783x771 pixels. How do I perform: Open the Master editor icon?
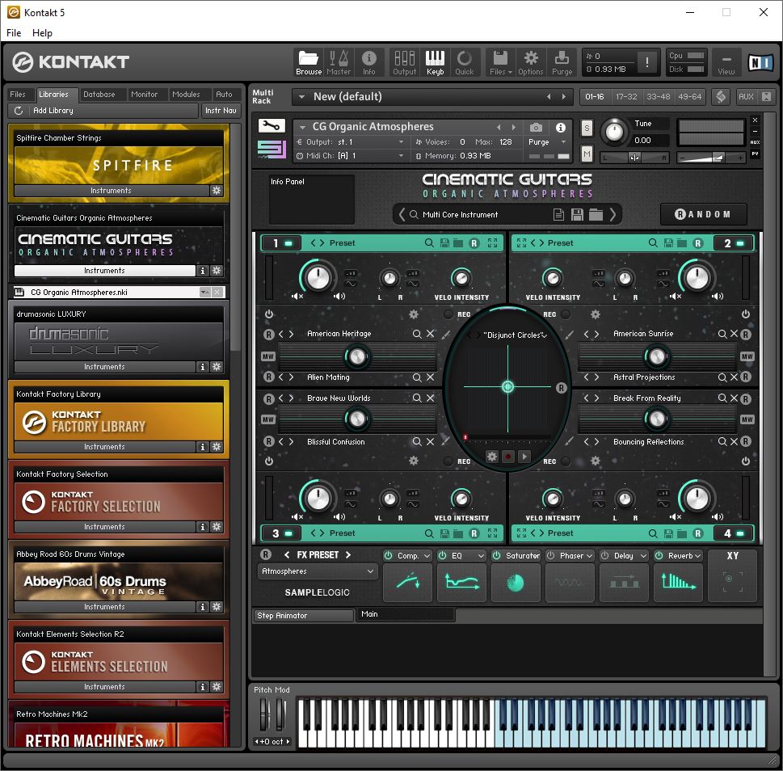coord(339,62)
